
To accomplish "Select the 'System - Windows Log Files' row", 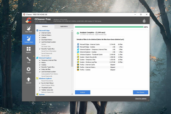I will pyautogui.click(x=100, y=62).
